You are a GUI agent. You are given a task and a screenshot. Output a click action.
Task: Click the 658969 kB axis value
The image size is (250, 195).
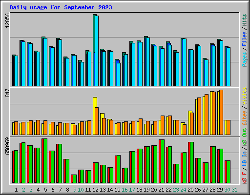pyautogui.click(x=7, y=146)
